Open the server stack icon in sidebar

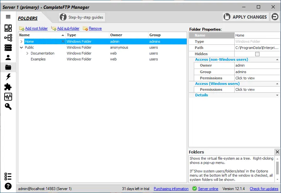click(x=8, y=48)
